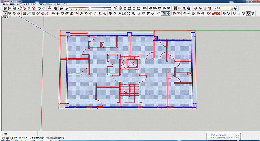
Task: Select the Pan hand tool
Action: (115, 13)
